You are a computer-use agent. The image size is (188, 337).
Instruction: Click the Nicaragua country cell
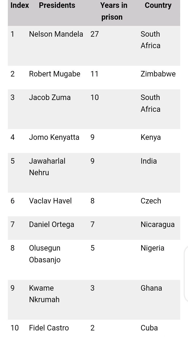[157, 224]
